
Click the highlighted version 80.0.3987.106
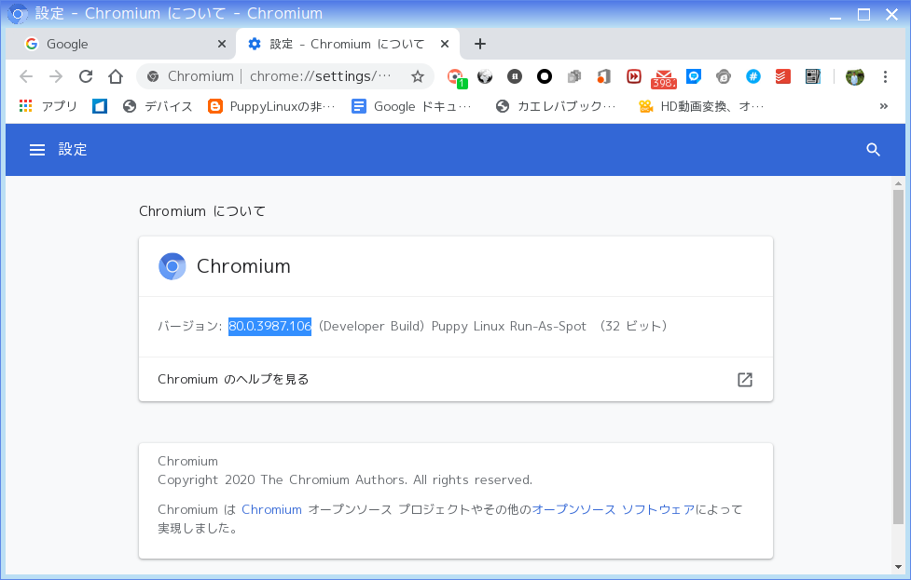tap(270, 326)
